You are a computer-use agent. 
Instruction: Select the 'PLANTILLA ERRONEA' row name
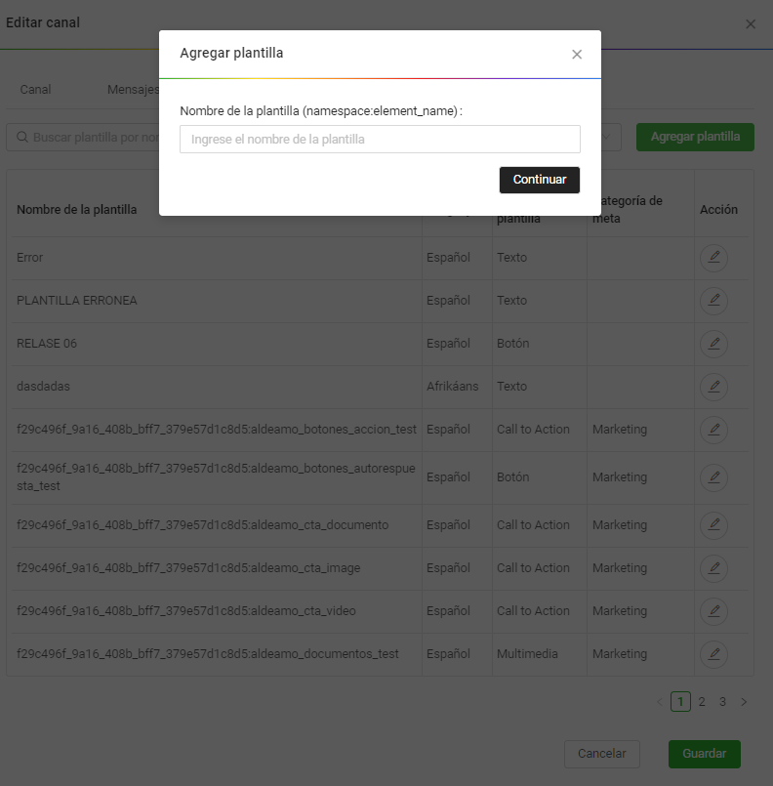(x=77, y=301)
